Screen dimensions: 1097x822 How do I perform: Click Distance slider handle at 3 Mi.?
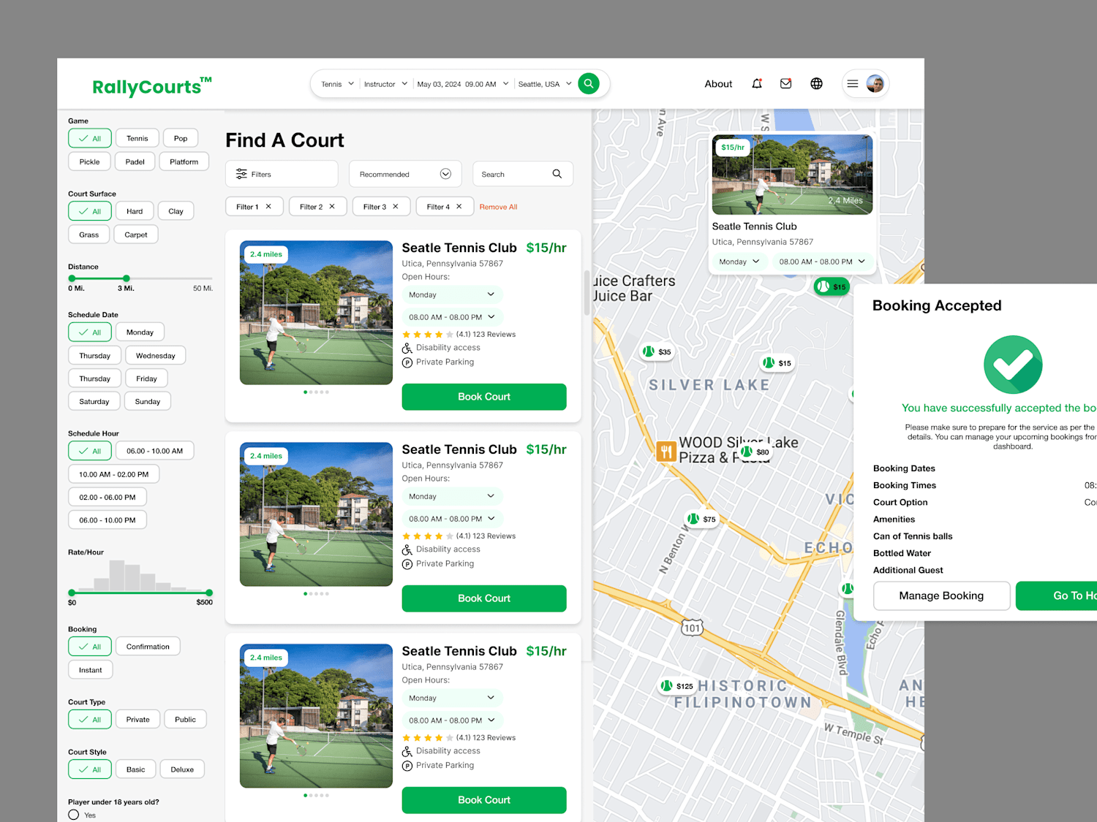tap(127, 278)
